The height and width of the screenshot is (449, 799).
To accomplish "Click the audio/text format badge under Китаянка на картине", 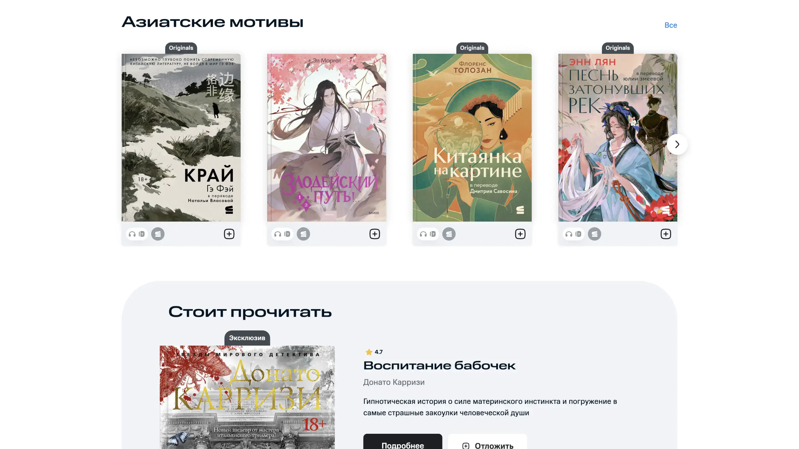I will point(428,234).
